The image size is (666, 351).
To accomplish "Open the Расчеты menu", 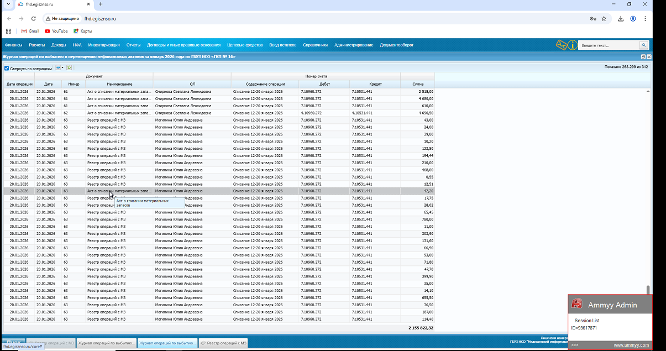I will (36, 45).
